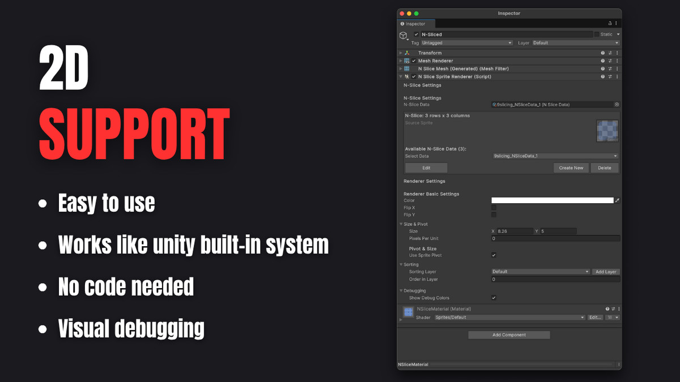The image size is (680, 382).
Task: Open N Slice Sprite Renderer's three-dot menu
Action: [617, 76]
